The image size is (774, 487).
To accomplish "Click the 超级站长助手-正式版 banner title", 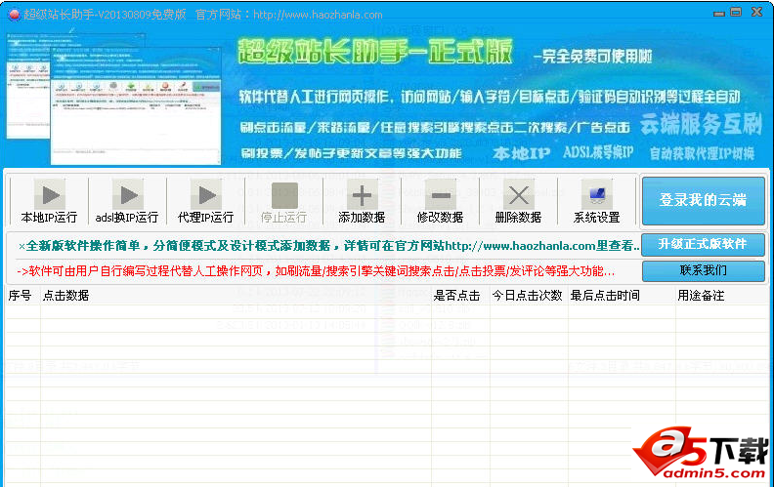I will (x=374, y=52).
